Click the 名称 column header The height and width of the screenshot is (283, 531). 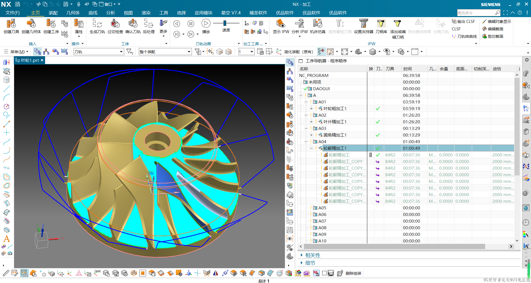pyautogui.click(x=332, y=69)
